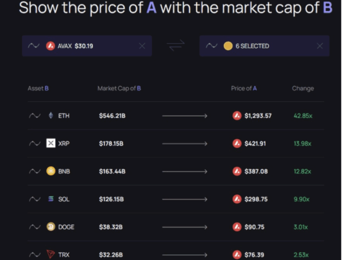This screenshot has height=260, width=342.
Task: Click the Price of A column header
Action: (244, 88)
